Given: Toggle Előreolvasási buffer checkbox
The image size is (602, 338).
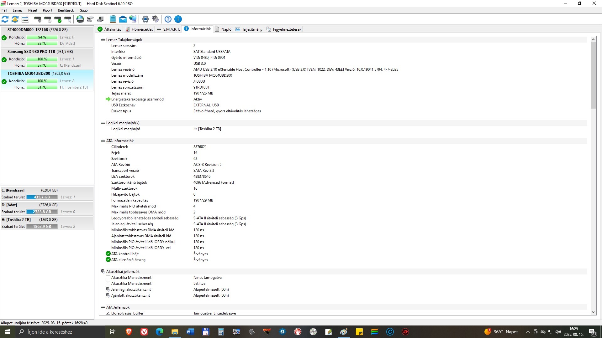Looking at the screenshot, I should coord(108,313).
